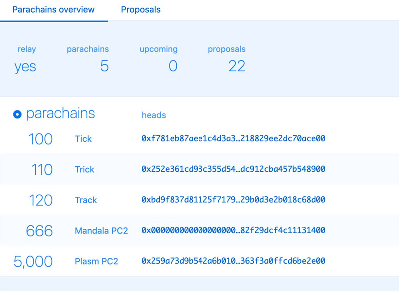399x292 pixels.
Task: Click parachain ID 110
Action: pyautogui.click(x=41, y=169)
